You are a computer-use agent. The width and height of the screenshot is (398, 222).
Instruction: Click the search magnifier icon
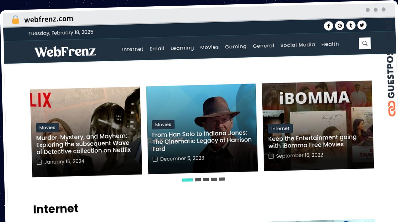coord(365,43)
